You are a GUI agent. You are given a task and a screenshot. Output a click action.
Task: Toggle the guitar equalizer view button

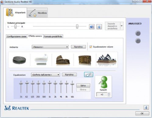point(89,75)
